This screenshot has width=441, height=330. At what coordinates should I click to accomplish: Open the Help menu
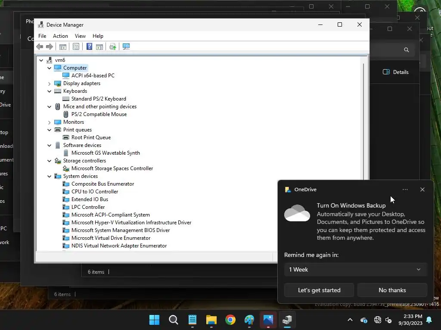(x=98, y=36)
